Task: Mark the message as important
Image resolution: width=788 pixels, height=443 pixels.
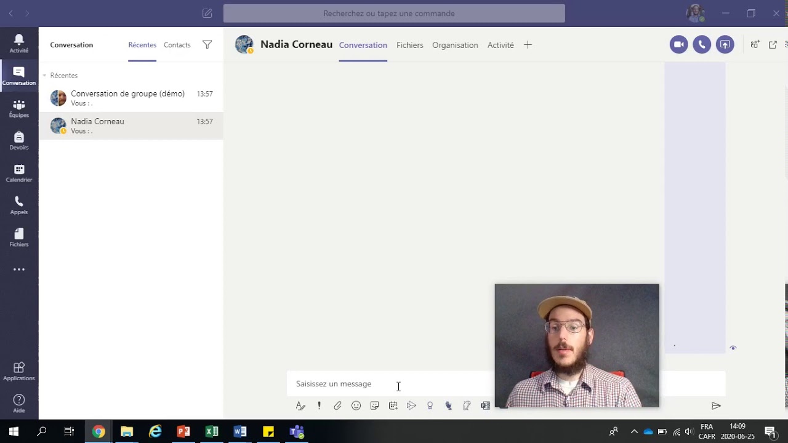Action: click(319, 405)
